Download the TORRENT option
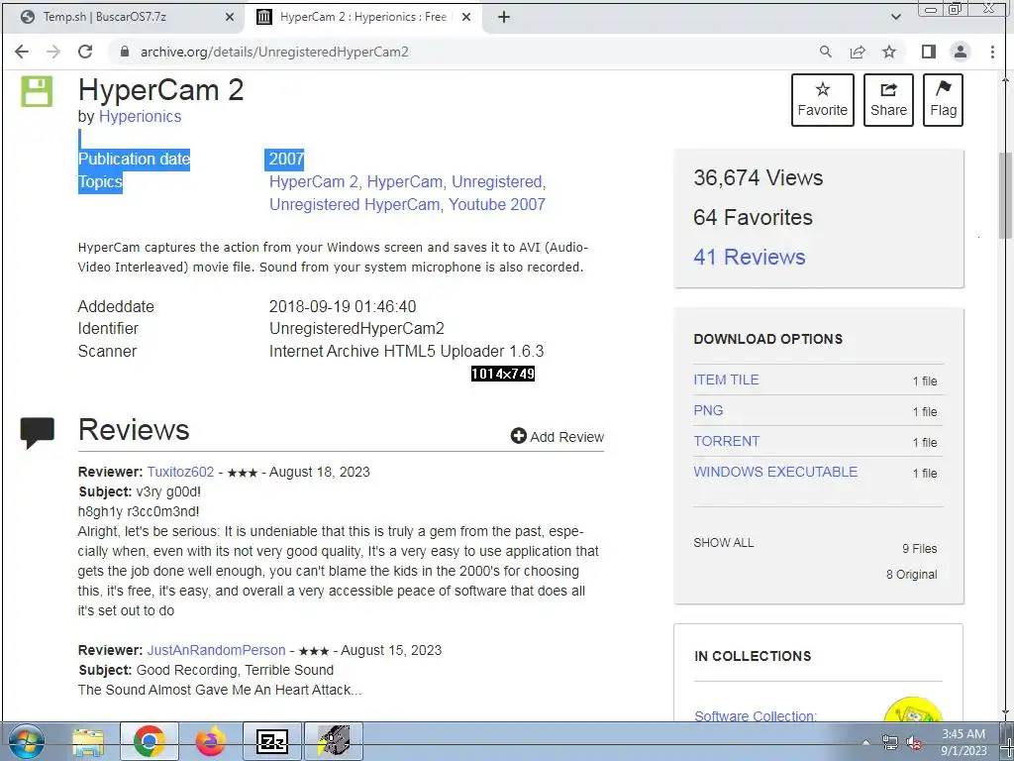 click(x=726, y=441)
